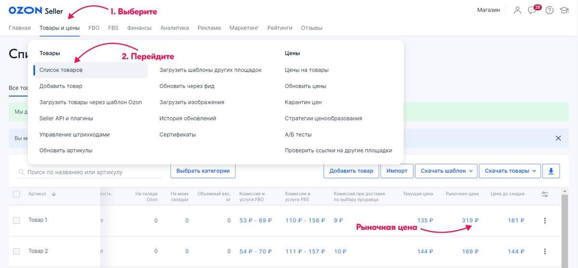Select Обновить артикулы entry
Screen dimensions: 578x268
[66, 151]
